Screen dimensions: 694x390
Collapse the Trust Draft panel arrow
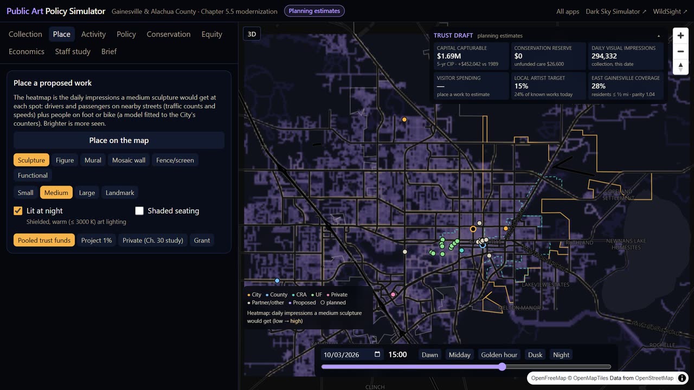(x=659, y=36)
